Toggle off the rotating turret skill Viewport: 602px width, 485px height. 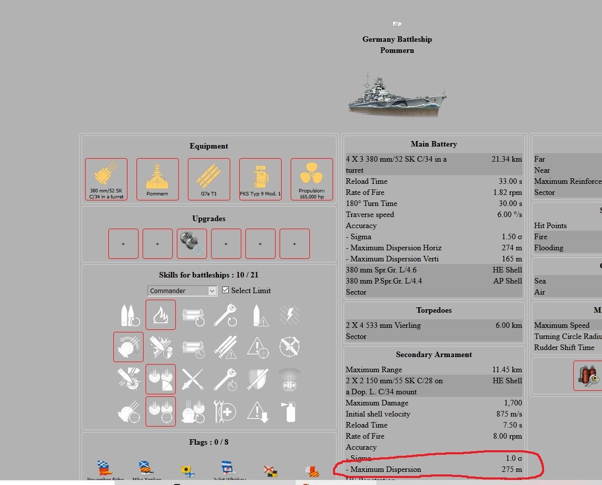point(128,347)
